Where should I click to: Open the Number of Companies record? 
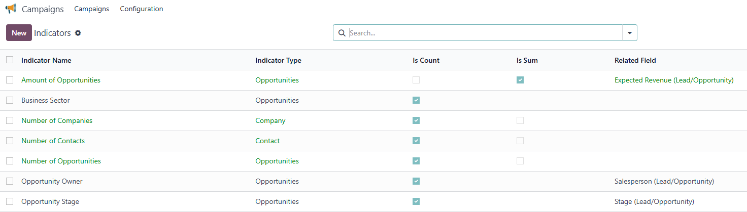click(57, 120)
